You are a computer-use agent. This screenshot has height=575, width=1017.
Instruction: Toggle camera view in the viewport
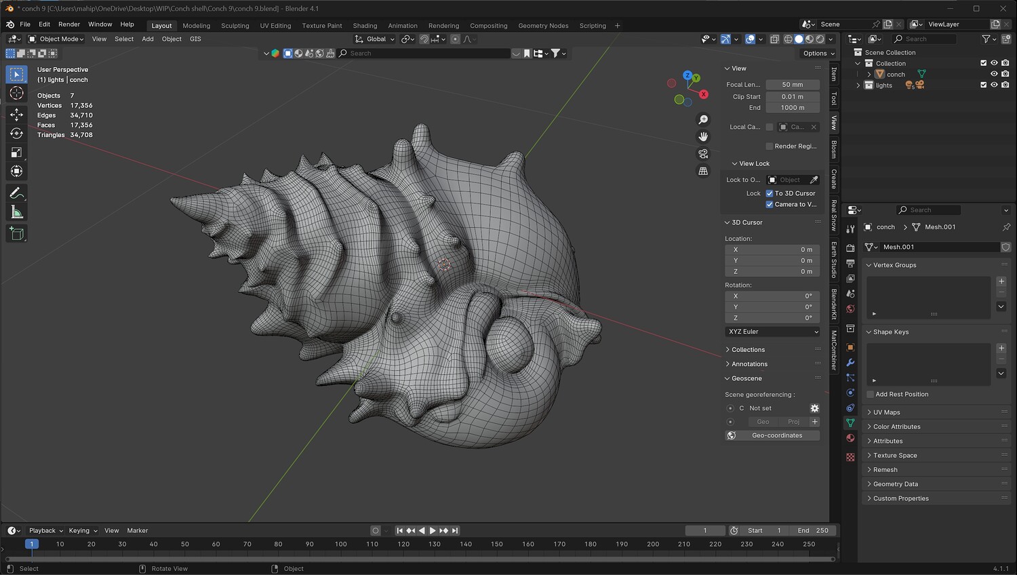[703, 154]
